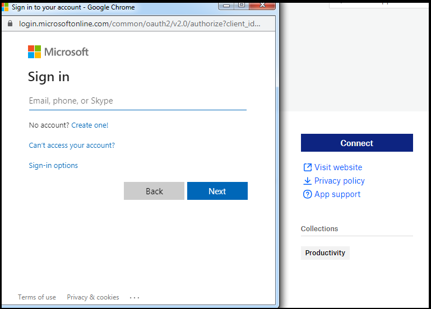The width and height of the screenshot is (431, 309).
Task: Click the Email, phone, or Skype field
Action: [x=137, y=101]
